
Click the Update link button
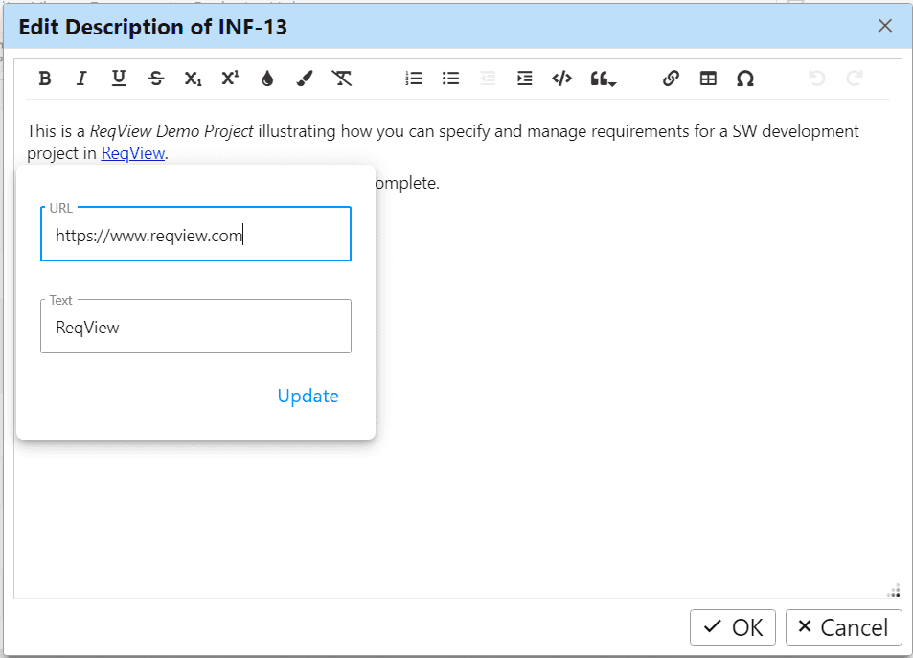pos(308,397)
